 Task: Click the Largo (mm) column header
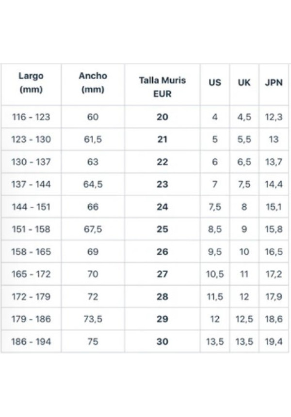(31, 83)
